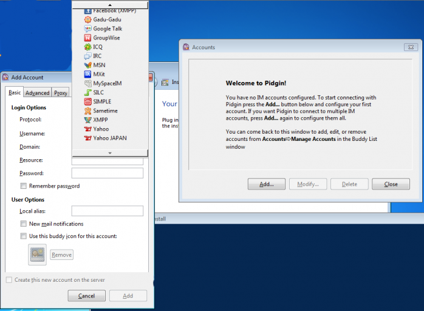The height and width of the screenshot is (311, 424).
Task: Choose Google Talk protocol icon
Action: point(88,29)
